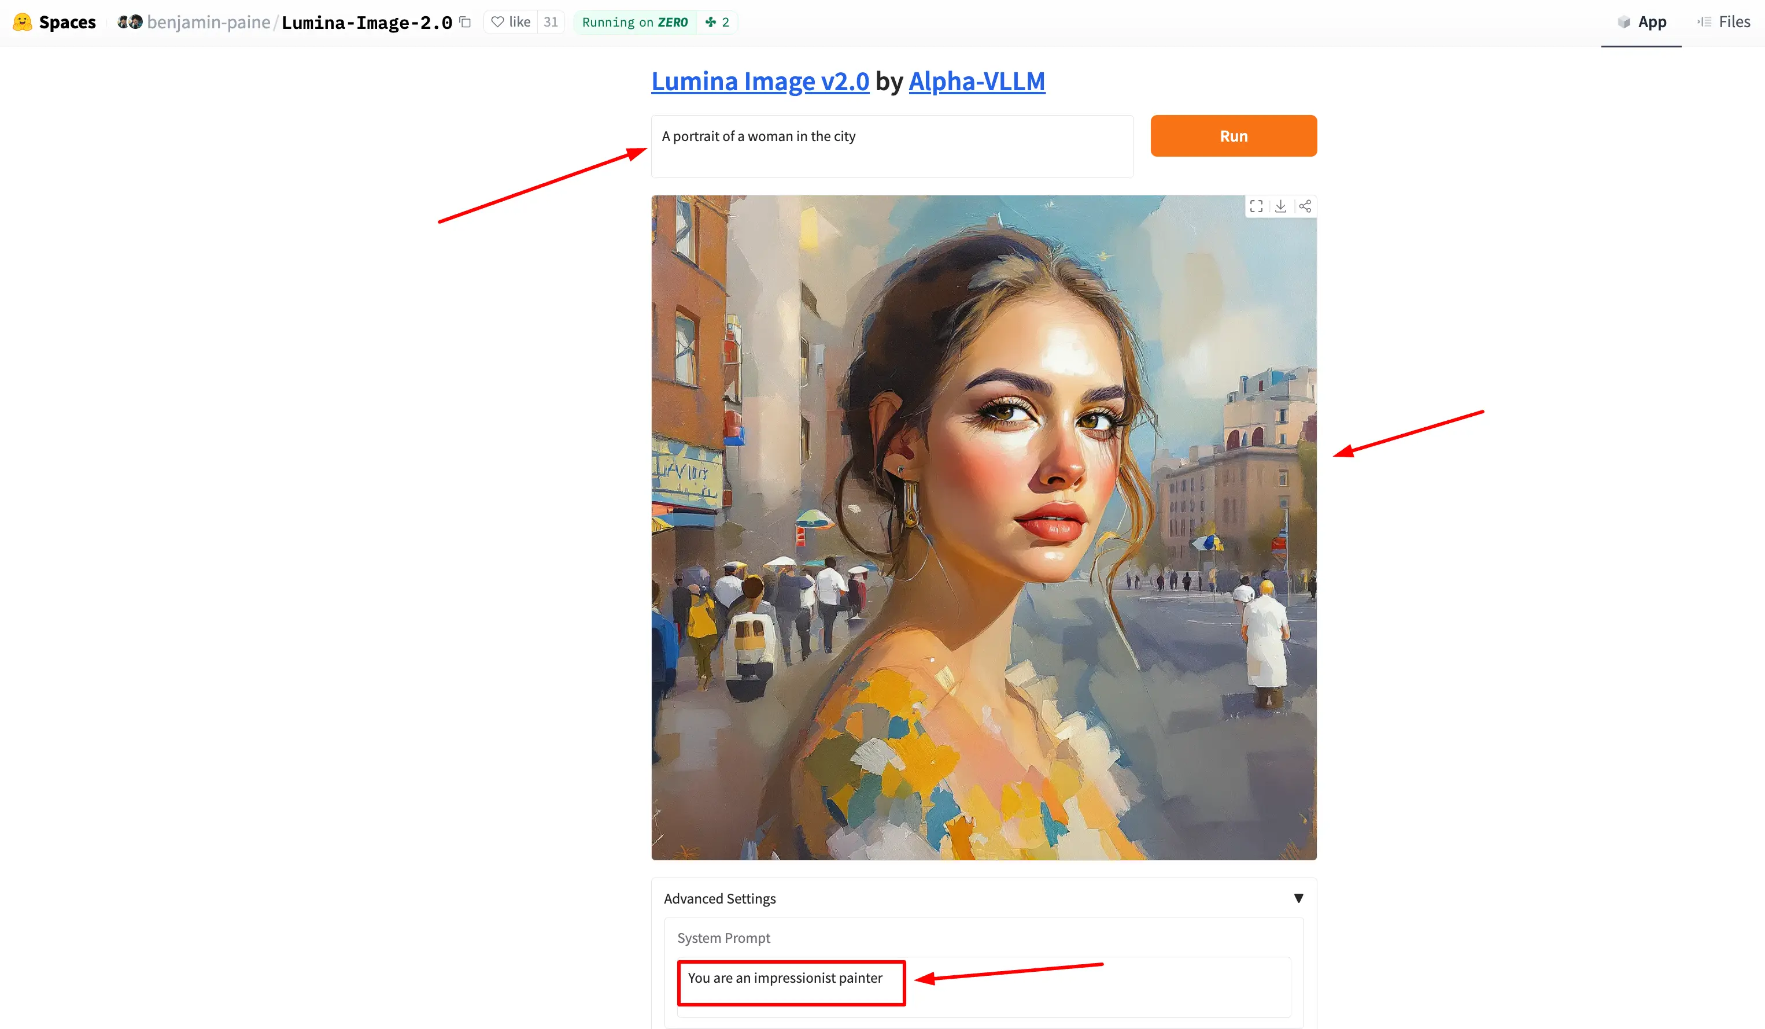
Task: Open the Lumina Image v2.0 link
Action: [x=760, y=81]
